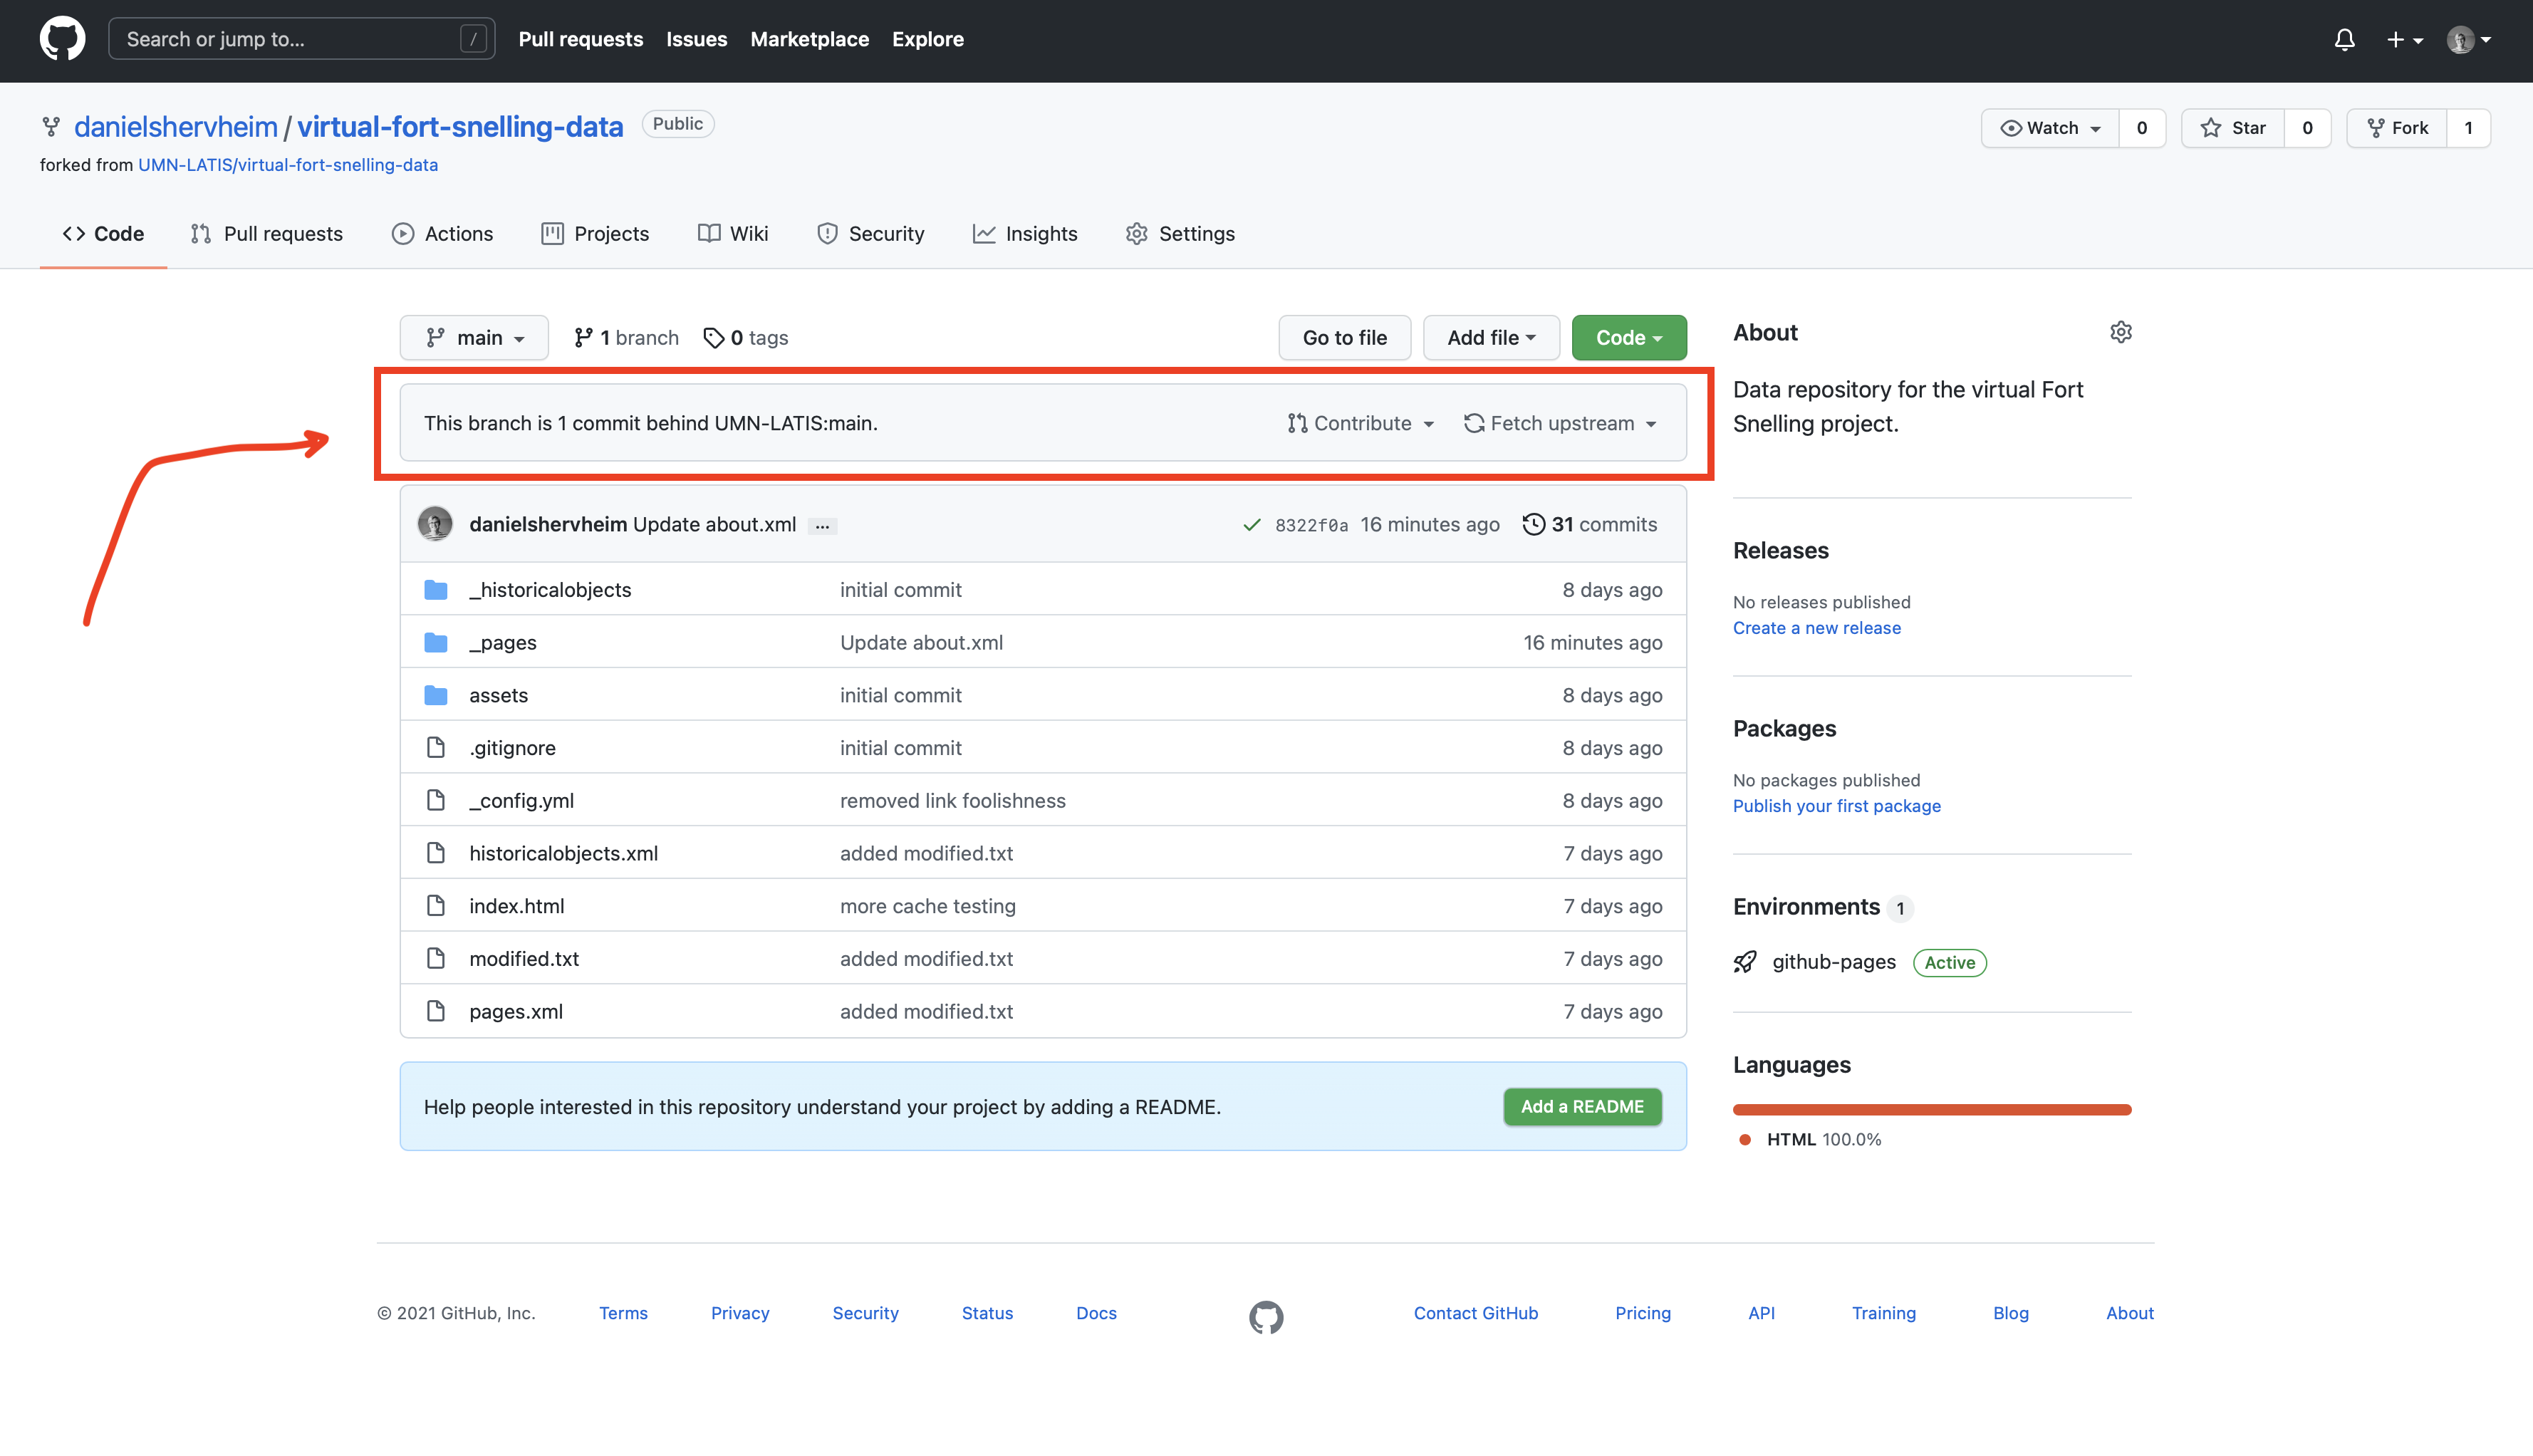2533x1456 pixels.
Task: Focus the Search or jump to field
Action: (x=301, y=39)
